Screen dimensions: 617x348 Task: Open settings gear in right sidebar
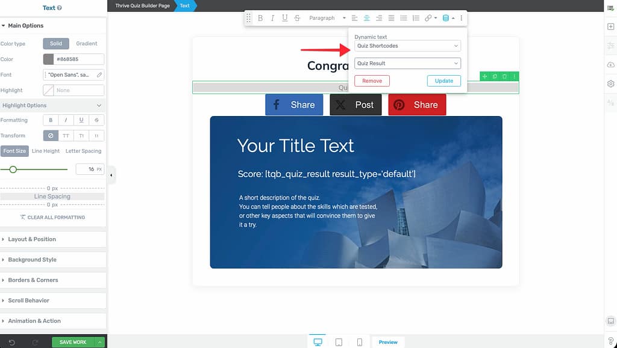610,84
